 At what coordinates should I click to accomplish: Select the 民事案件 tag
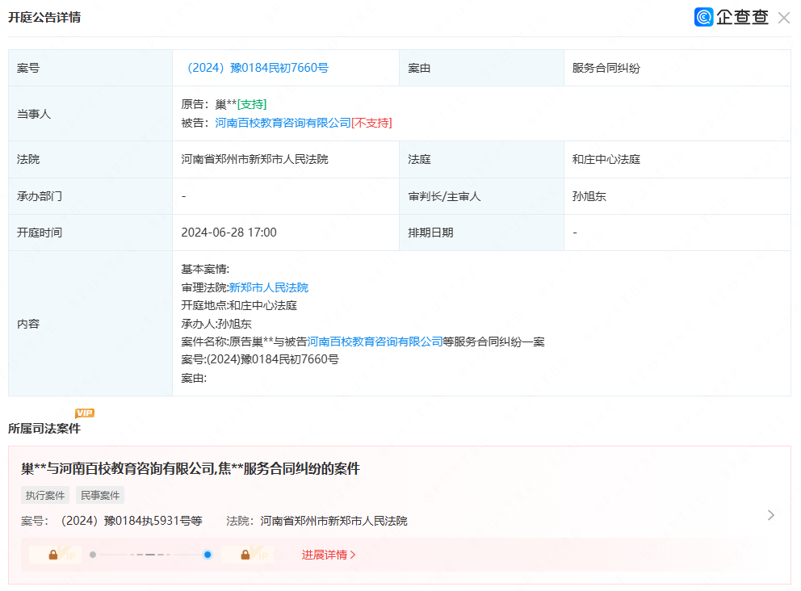[x=99, y=495]
